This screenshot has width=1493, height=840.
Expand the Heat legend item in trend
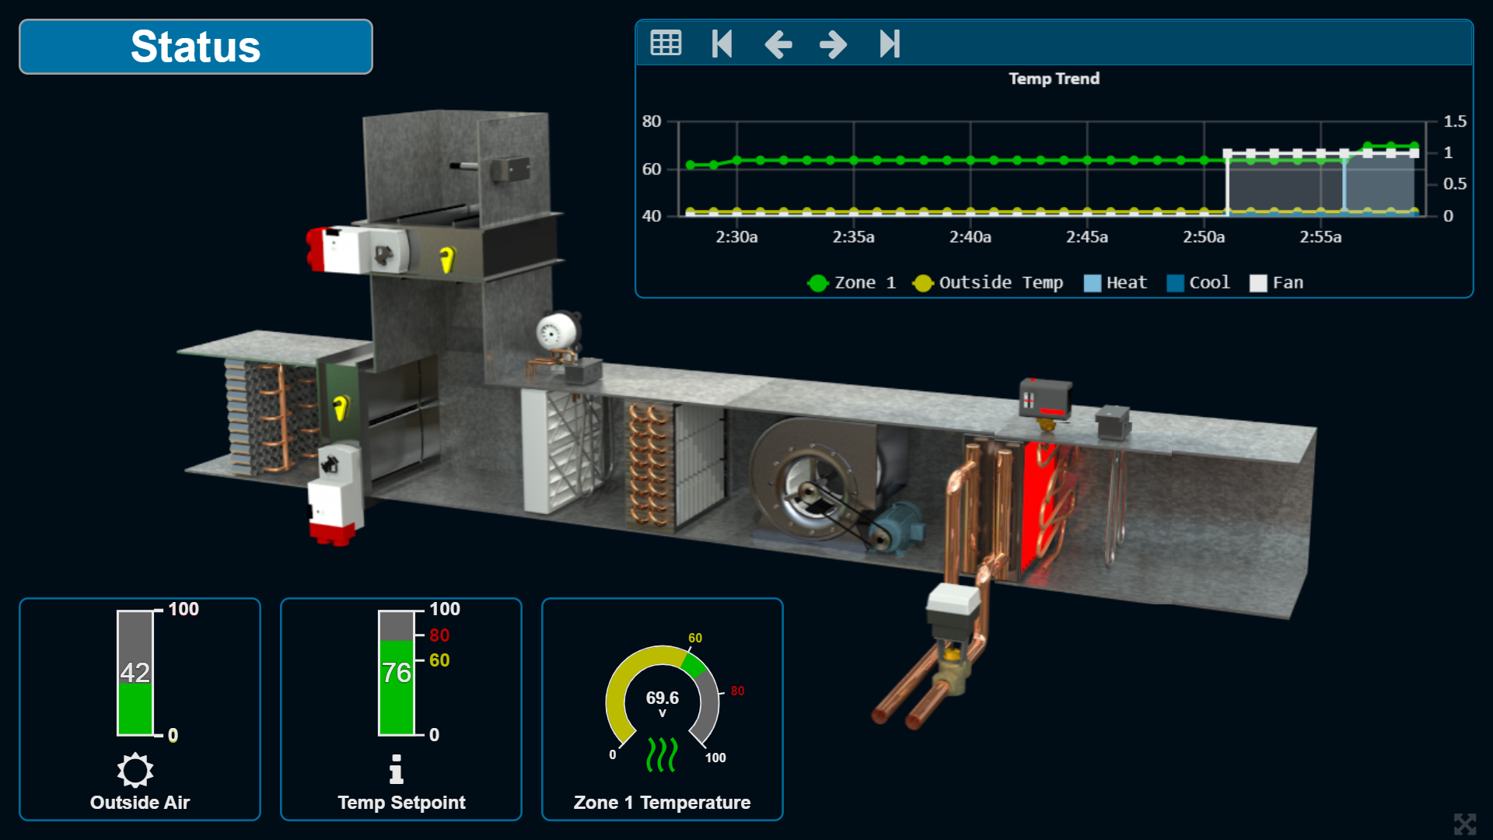click(x=1117, y=284)
